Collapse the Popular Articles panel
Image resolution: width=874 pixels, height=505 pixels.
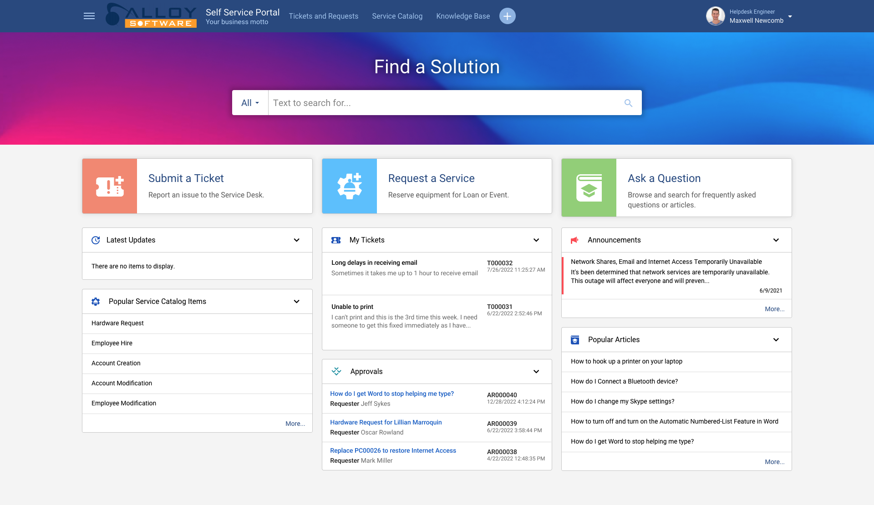click(x=776, y=340)
